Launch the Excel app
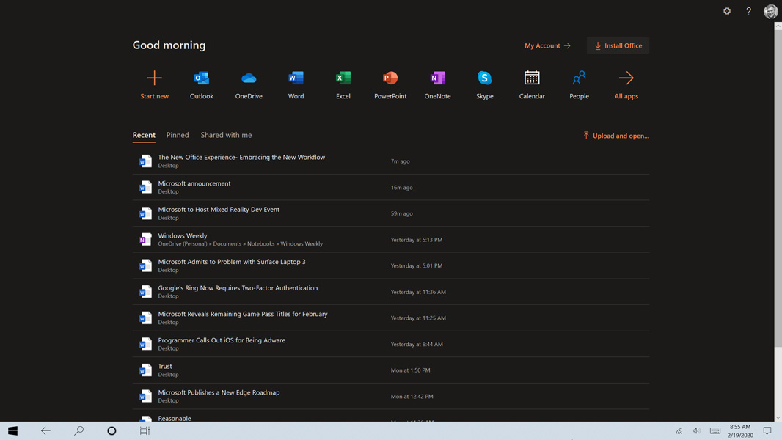782x440 pixels. point(343,78)
